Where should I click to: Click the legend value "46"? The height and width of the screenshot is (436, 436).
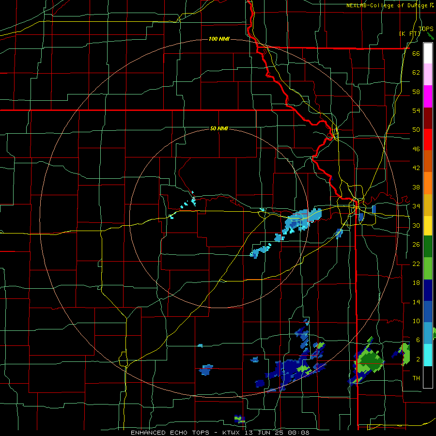coord(416,149)
